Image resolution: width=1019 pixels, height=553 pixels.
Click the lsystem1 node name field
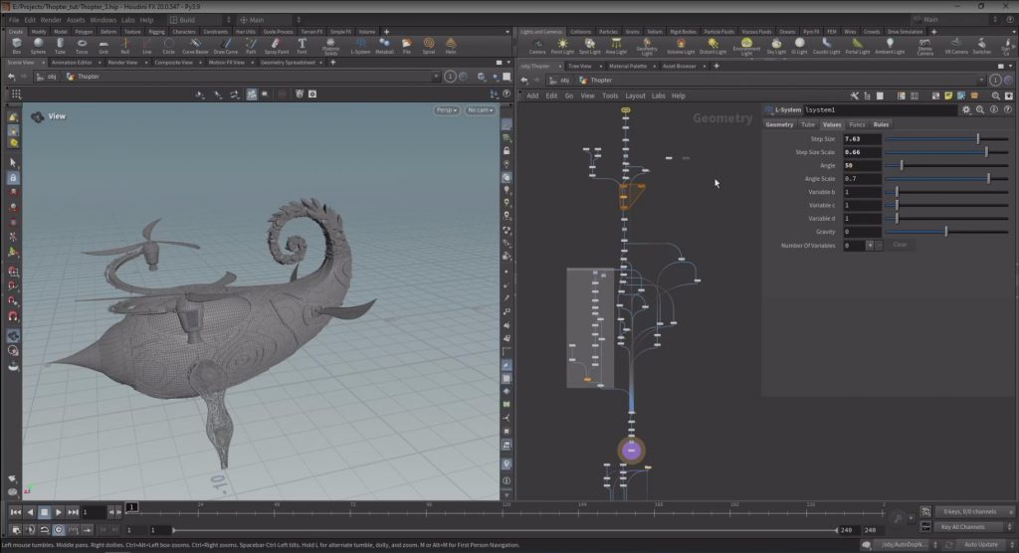(881, 109)
